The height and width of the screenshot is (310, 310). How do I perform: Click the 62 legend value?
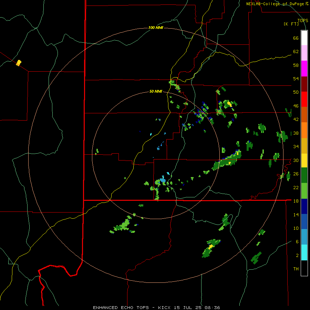(296, 52)
